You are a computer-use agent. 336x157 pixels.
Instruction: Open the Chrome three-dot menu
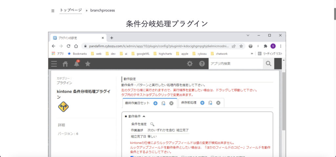pyautogui.click(x=281, y=46)
